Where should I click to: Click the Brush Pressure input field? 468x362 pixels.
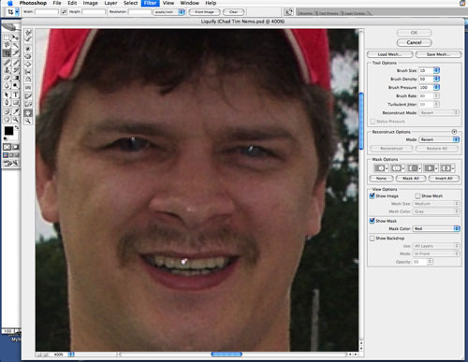click(426, 87)
